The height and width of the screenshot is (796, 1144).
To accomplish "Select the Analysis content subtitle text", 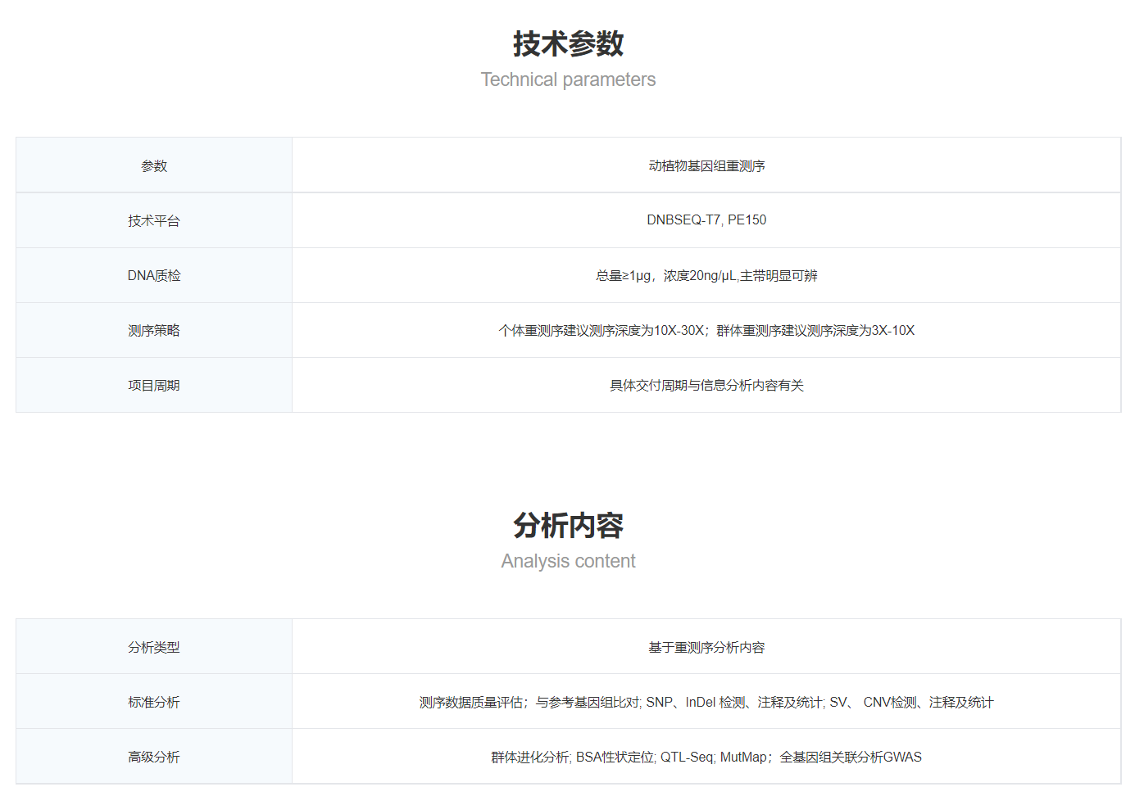I will point(568,561).
